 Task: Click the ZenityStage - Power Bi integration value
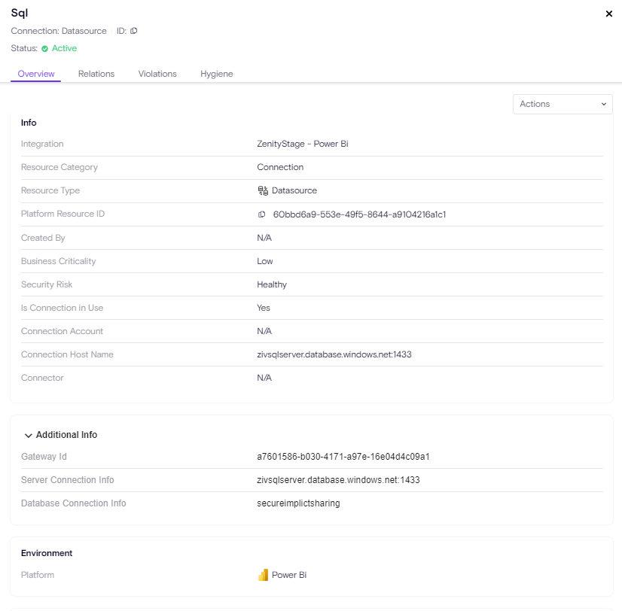tap(302, 144)
